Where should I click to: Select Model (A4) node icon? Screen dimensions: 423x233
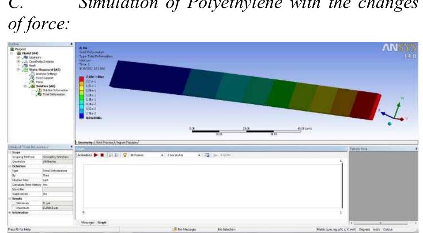tap(19, 53)
